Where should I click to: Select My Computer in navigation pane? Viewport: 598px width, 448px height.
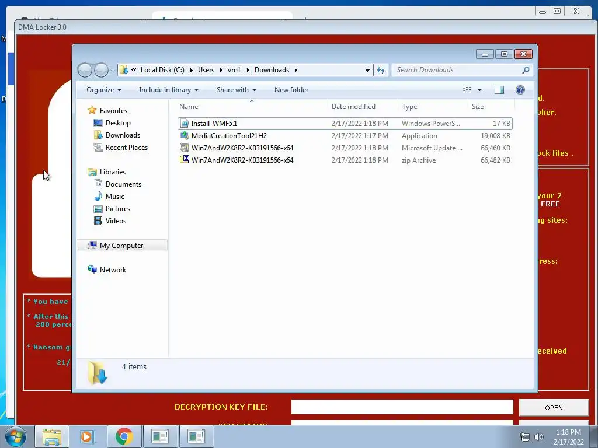(x=122, y=246)
